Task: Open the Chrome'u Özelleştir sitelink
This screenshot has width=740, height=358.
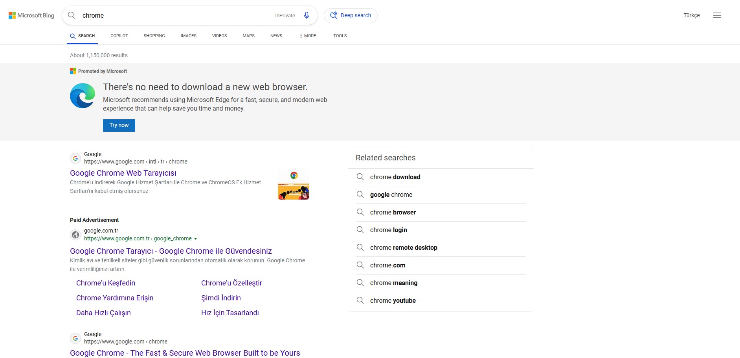Action: (x=231, y=283)
